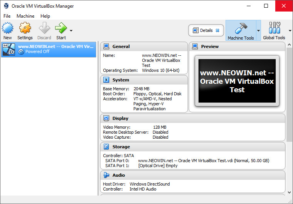293x204 pixels.
Task: Click the 'Intel HD Audio' controller value
Action: pyautogui.click(x=143, y=189)
